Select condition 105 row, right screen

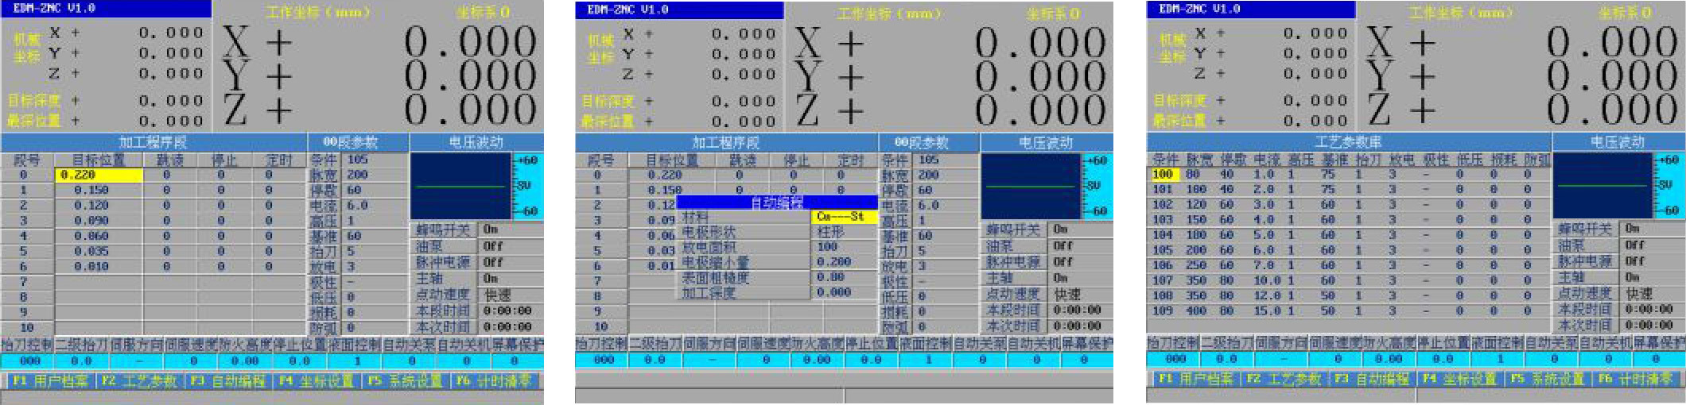(1349, 250)
